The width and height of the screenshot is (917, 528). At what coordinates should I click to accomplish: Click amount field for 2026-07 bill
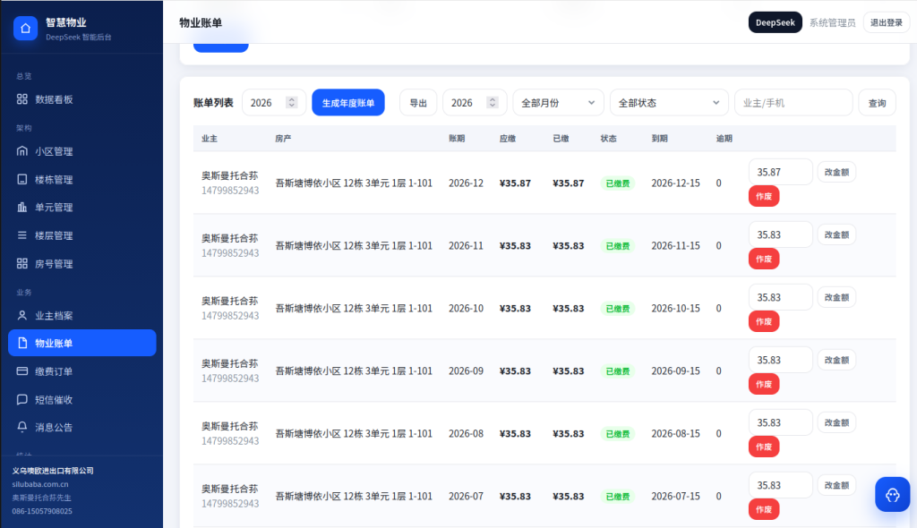780,485
